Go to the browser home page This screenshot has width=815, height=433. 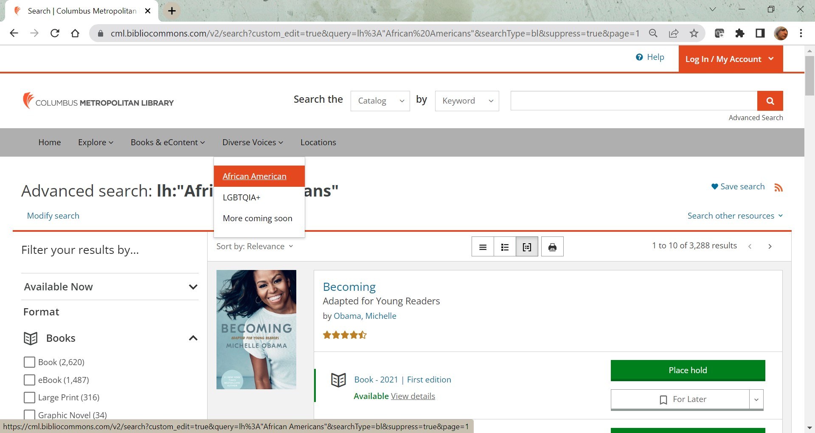pyautogui.click(x=75, y=33)
